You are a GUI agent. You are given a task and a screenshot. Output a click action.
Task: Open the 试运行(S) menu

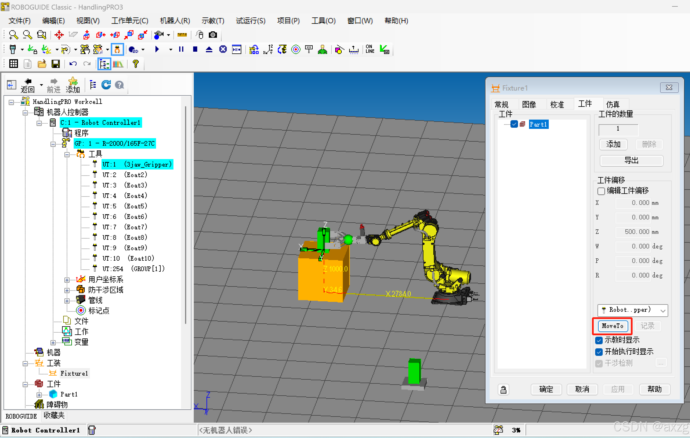250,21
